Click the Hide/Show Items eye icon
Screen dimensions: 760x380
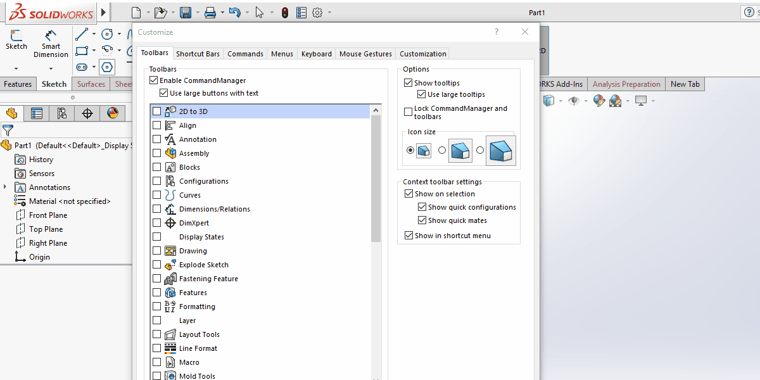pyautogui.click(x=574, y=101)
